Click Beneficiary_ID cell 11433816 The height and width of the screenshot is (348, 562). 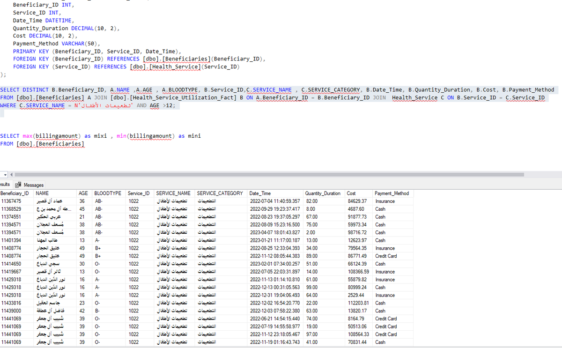[x=17, y=303]
